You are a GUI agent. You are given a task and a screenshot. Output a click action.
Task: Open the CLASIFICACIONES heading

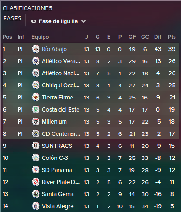[27, 8]
